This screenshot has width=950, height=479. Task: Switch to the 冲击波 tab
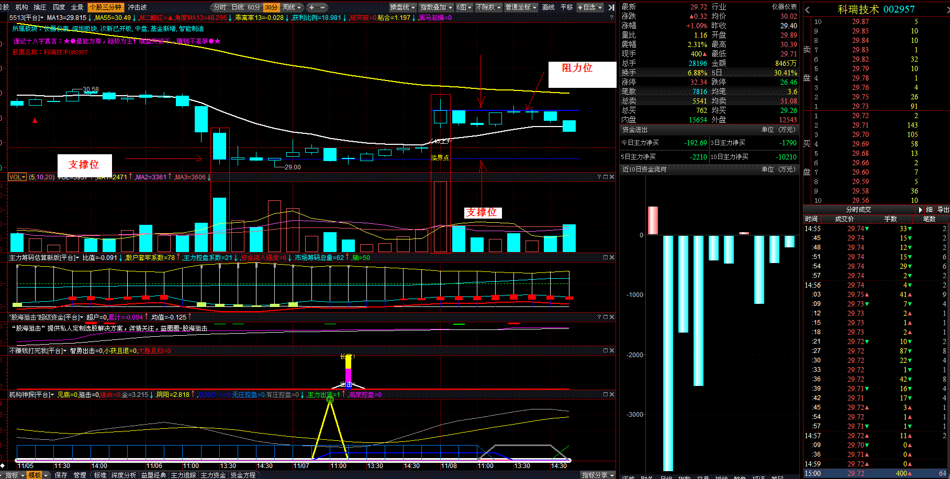pyautogui.click(x=138, y=7)
